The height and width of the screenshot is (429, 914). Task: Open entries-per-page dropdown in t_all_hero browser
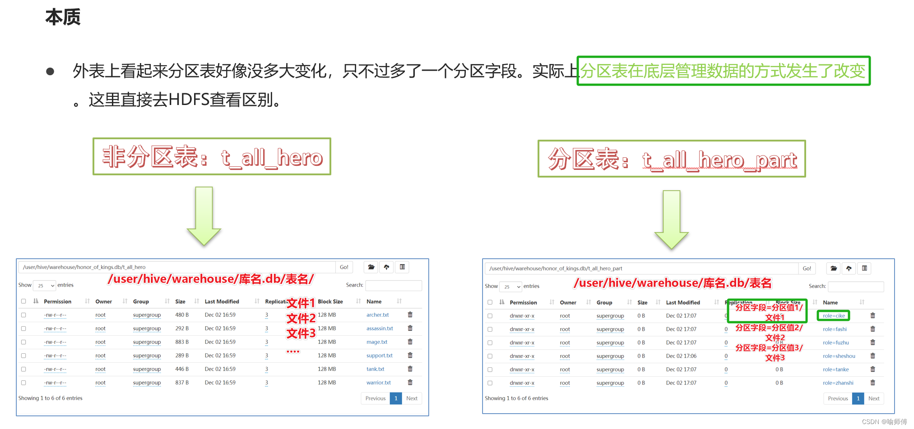coord(45,285)
